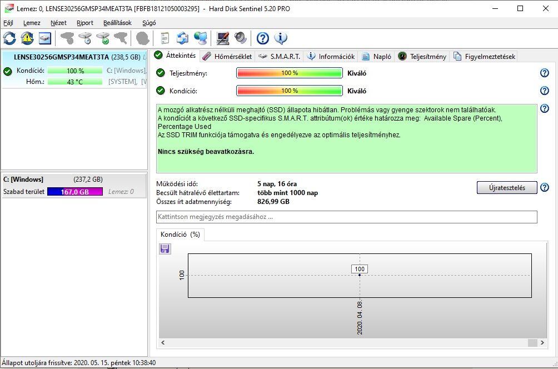Open the Súgó menu
Viewport: 558px width, 369px height.
(x=149, y=23)
